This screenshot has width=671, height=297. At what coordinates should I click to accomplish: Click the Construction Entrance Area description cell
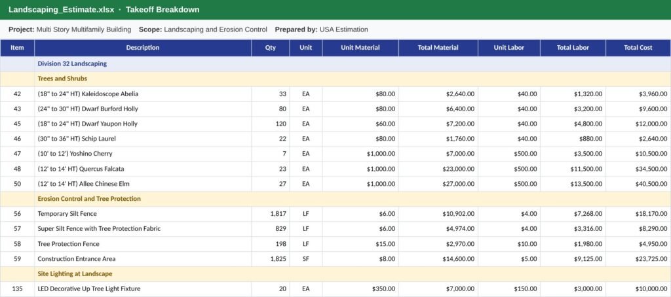pyautogui.click(x=143, y=258)
